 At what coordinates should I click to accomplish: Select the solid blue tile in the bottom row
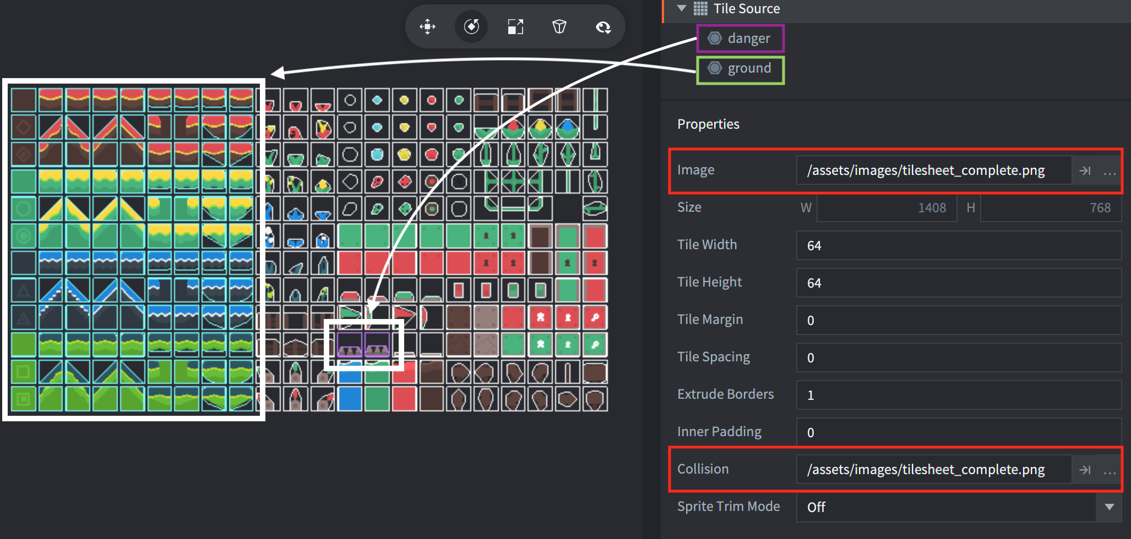[x=350, y=399]
